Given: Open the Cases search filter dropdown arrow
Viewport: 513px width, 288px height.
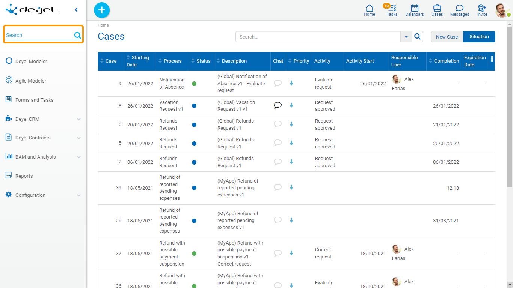Looking at the screenshot, I should 406,37.
